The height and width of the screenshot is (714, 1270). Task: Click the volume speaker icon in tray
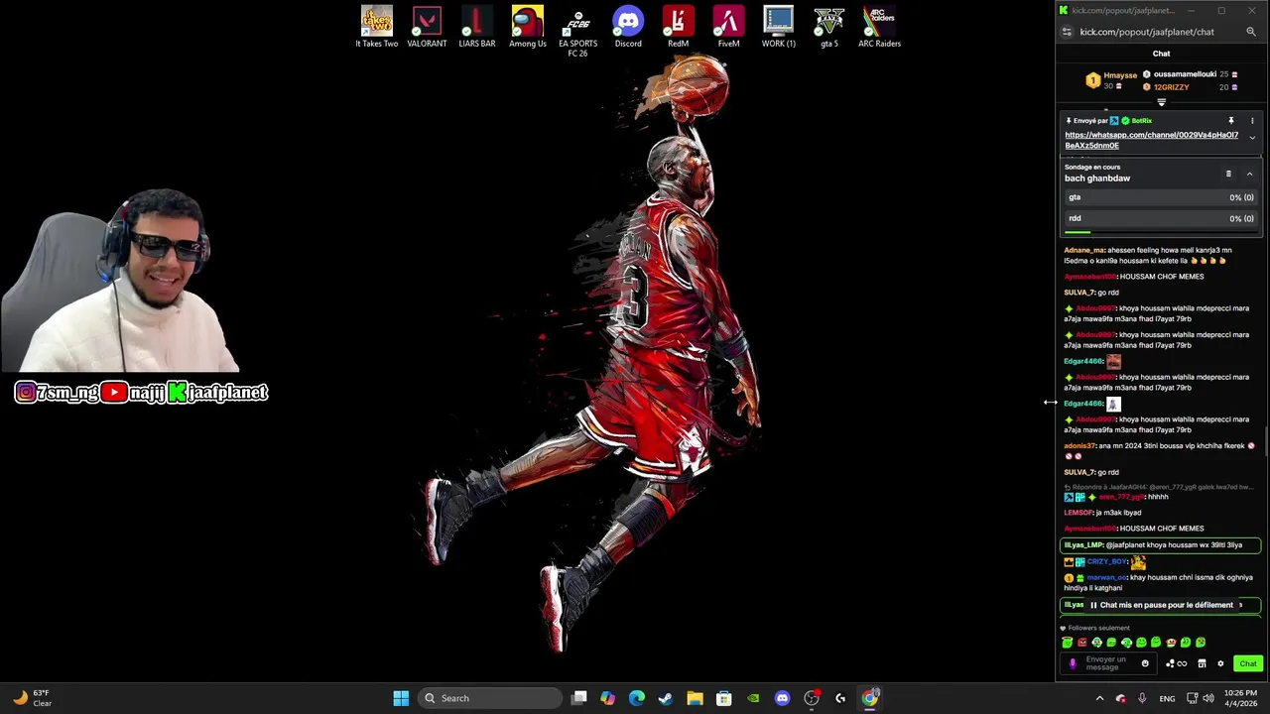[x=1208, y=698]
